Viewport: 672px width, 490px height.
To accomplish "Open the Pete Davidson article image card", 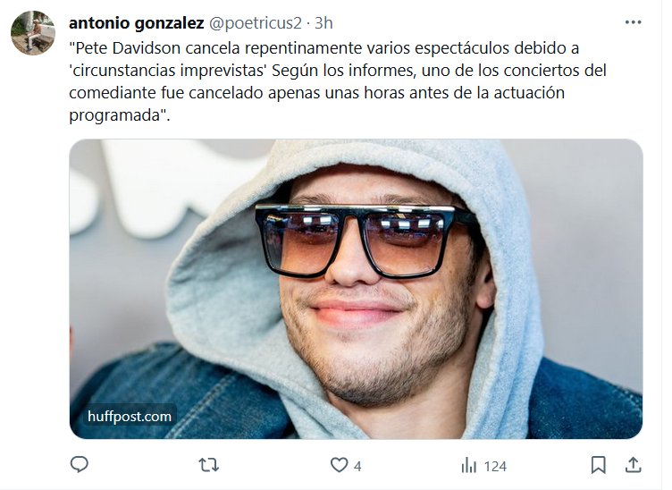I will point(356,289).
